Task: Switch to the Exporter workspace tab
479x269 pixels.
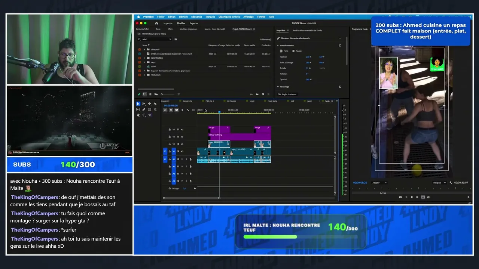Action: pyautogui.click(x=194, y=23)
